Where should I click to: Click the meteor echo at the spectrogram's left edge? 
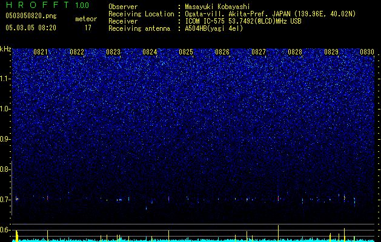16,198
